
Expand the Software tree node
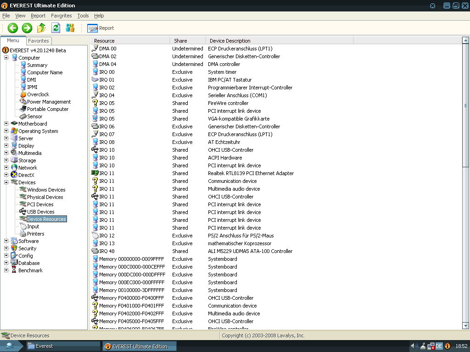click(x=6, y=241)
